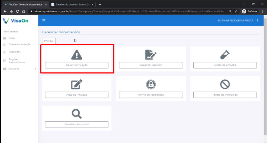Open Ordens de Inspeção in sidebar
The height and width of the screenshot is (143, 267).
[20, 45]
